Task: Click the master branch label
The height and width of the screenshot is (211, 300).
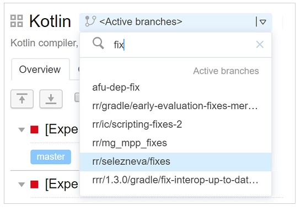Action: (x=51, y=157)
